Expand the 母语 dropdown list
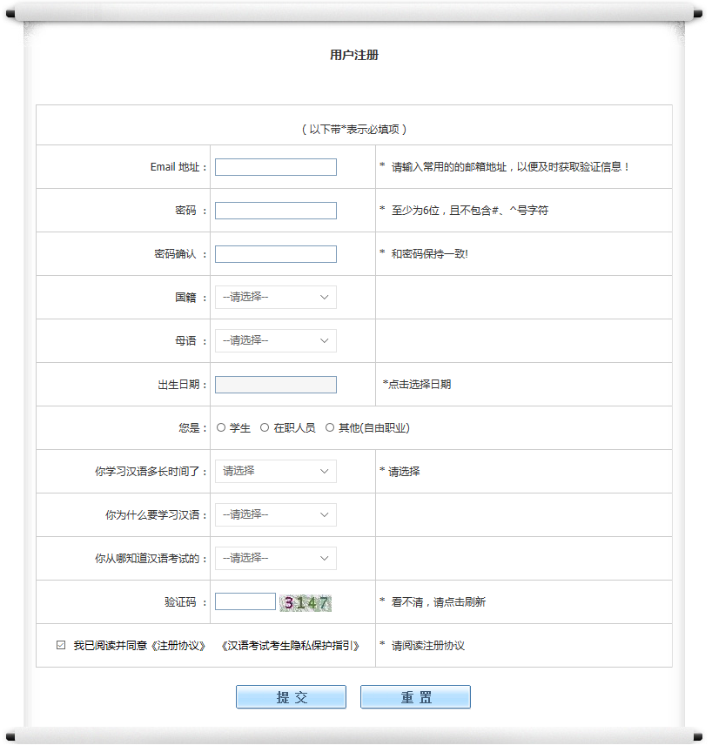The image size is (712, 752). click(275, 341)
